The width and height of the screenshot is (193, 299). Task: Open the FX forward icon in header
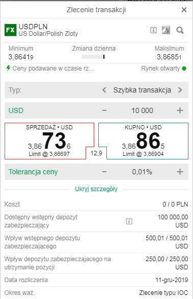166,30
